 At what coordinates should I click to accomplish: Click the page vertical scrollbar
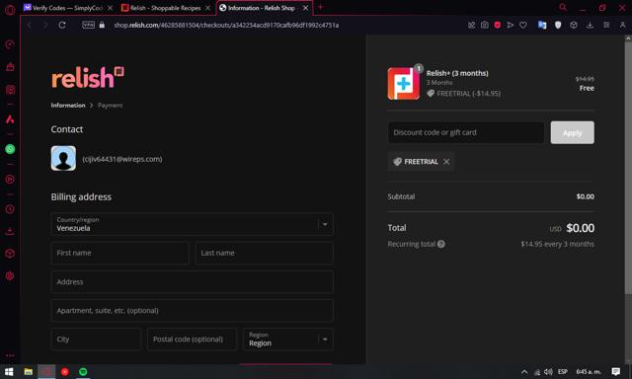point(628,168)
